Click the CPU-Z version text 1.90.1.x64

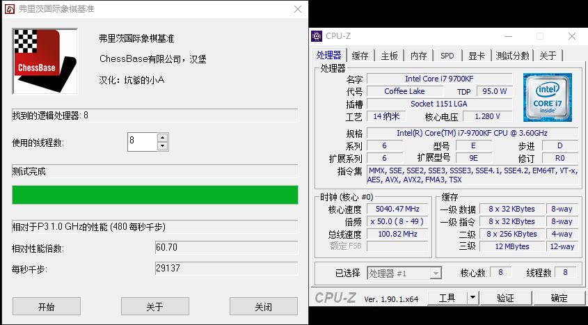click(x=391, y=299)
